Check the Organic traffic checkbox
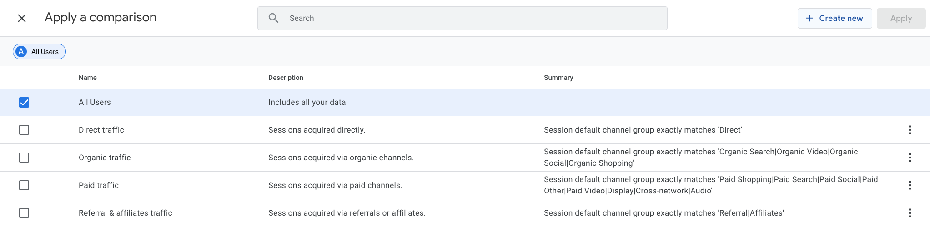The width and height of the screenshot is (930, 227). click(24, 158)
